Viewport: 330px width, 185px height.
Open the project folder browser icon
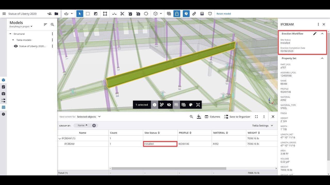point(56,14)
